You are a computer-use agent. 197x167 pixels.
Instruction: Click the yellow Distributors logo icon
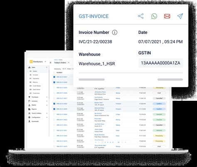(31, 62)
